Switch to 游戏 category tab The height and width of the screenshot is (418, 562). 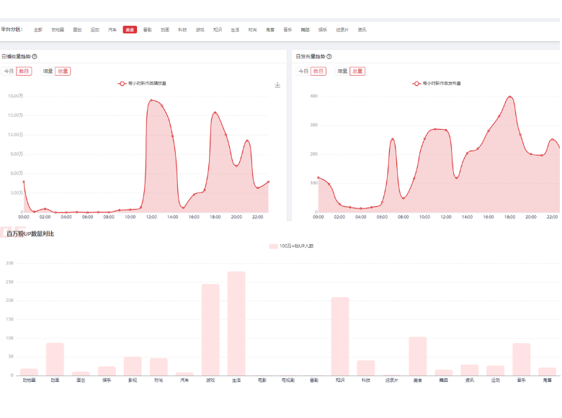pyautogui.click(x=200, y=30)
